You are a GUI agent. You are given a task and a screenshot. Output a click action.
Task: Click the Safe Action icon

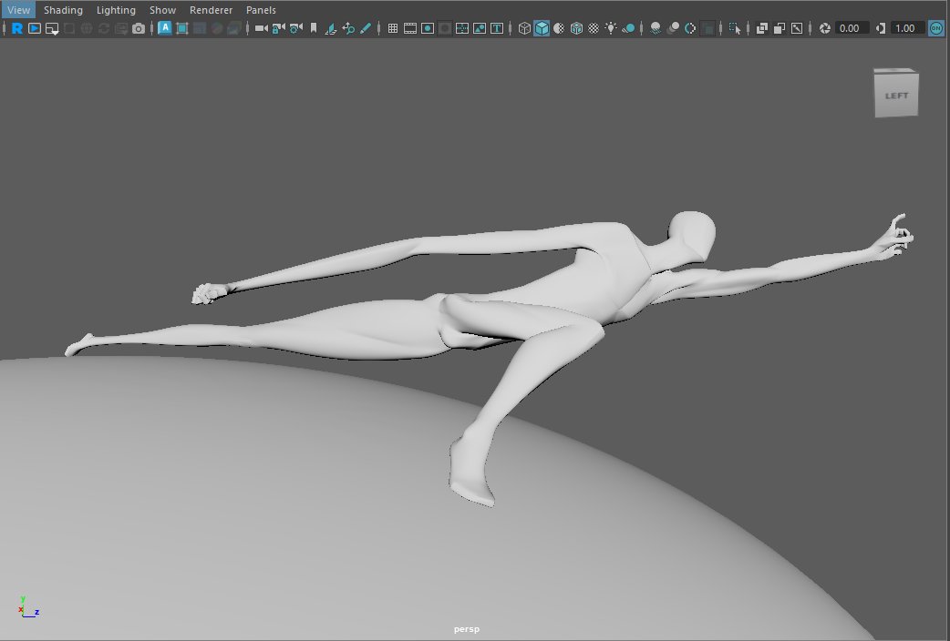coord(480,28)
